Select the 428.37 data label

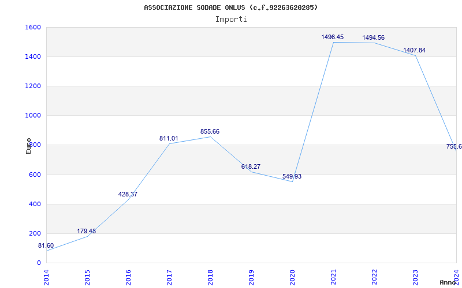tap(128, 194)
